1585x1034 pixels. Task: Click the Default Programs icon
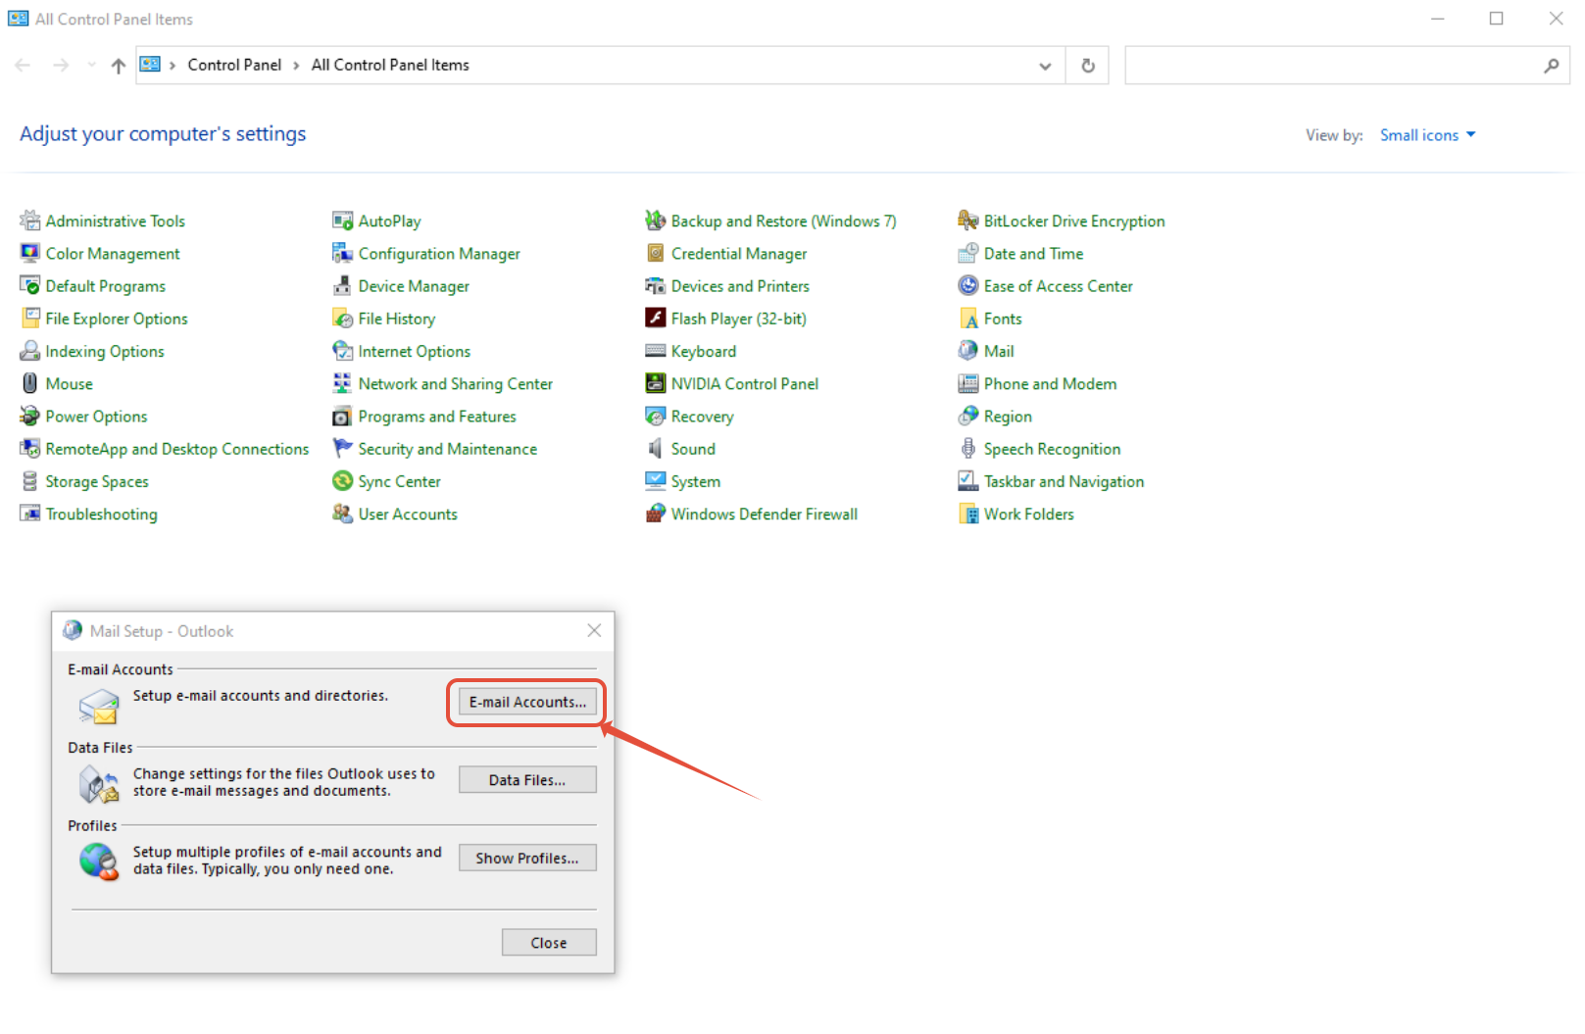(x=30, y=285)
